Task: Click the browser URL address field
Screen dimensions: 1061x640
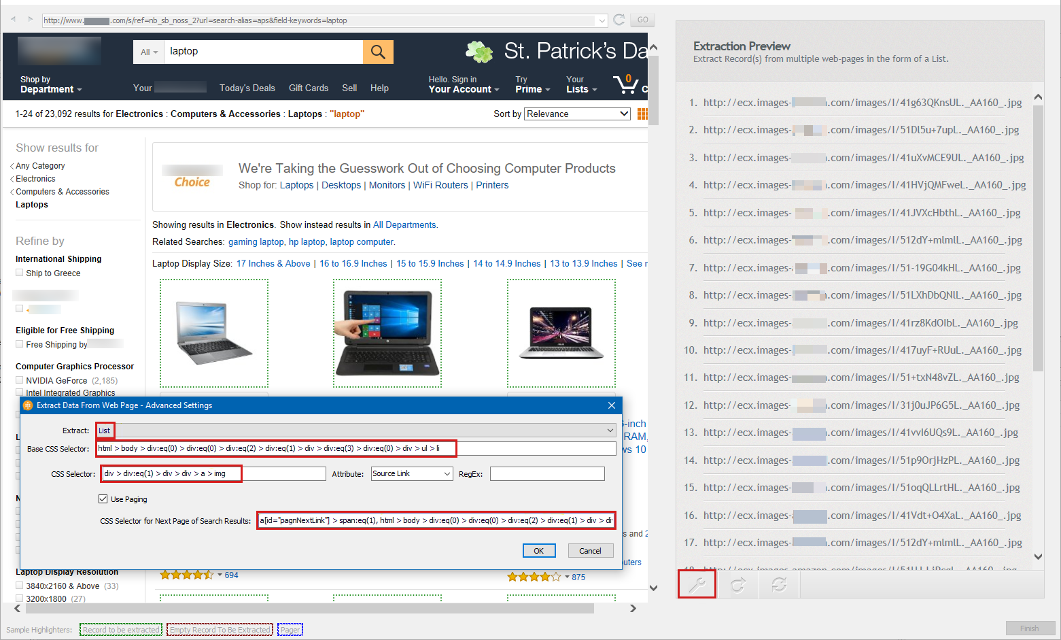Action: tap(319, 20)
